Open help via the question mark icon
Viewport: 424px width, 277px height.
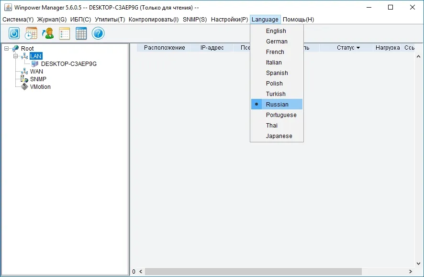pyautogui.click(x=98, y=33)
